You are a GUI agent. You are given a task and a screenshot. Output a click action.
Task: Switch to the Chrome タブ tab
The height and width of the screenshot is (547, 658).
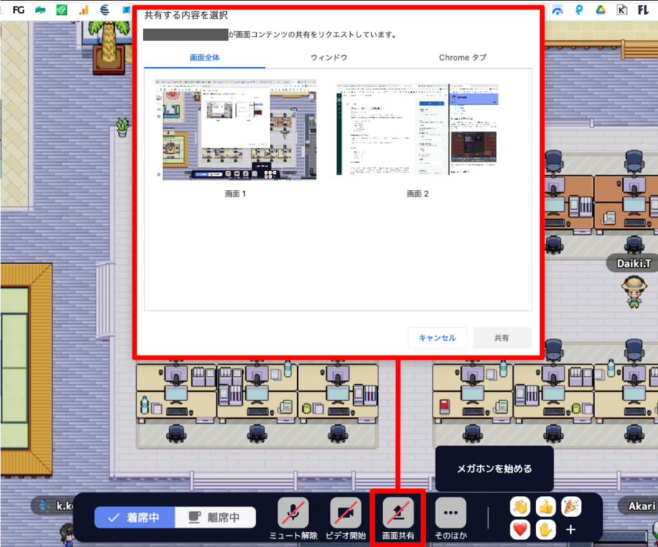462,57
